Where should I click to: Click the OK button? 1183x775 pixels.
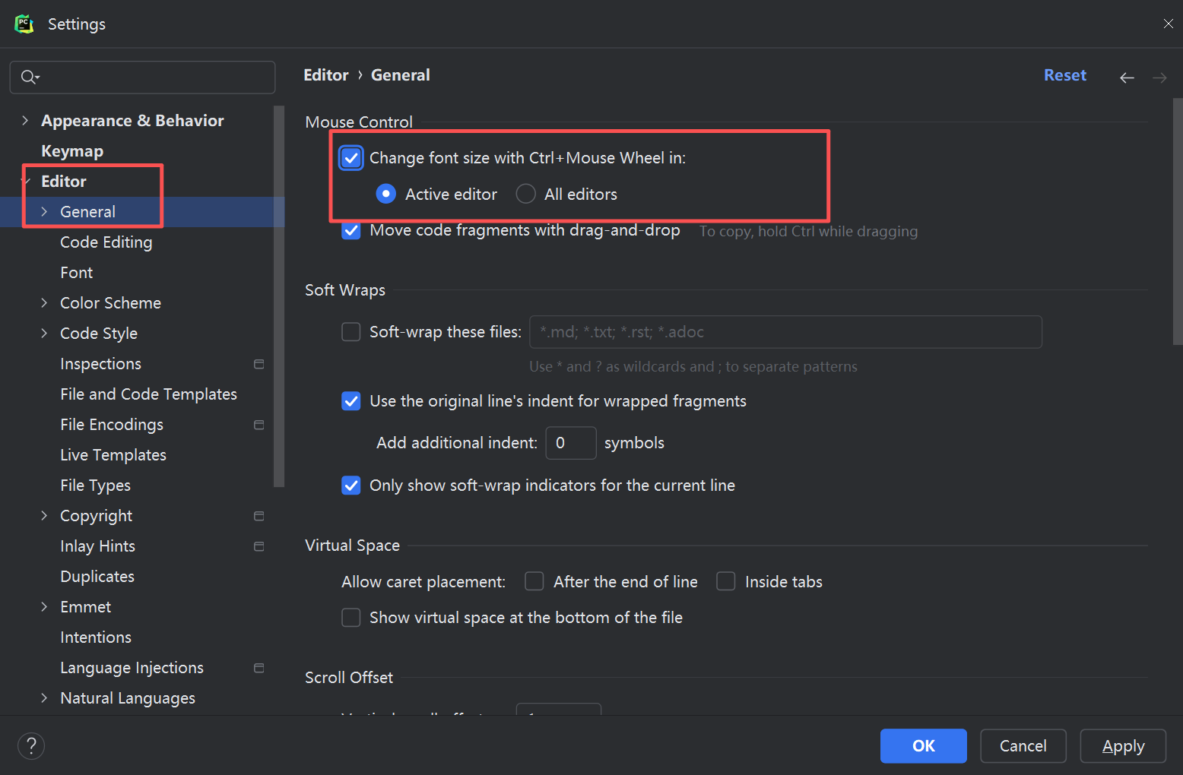(x=924, y=746)
